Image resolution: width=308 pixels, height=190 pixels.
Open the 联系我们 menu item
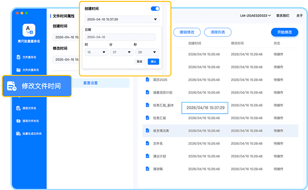pos(283,16)
